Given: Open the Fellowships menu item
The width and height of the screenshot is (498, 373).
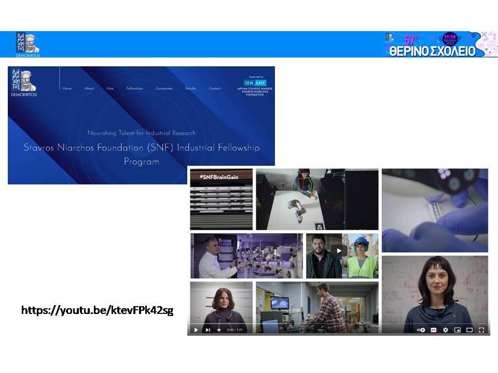Looking at the screenshot, I should coord(135,89).
